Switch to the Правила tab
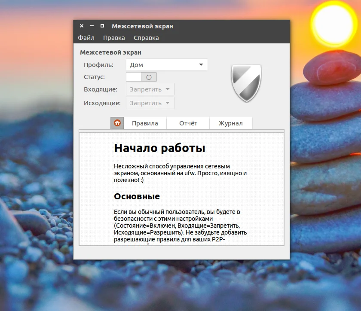Viewport: 361px width, 311px height. point(145,123)
